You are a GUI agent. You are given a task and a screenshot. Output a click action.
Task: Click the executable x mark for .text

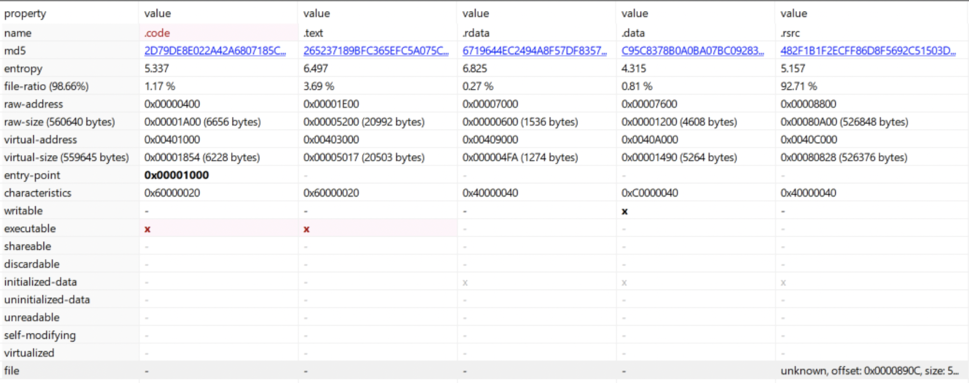pos(306,229)
